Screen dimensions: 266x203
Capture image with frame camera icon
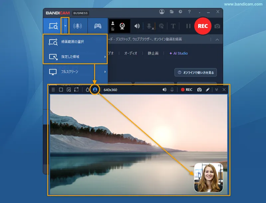(x=199, y=90)
